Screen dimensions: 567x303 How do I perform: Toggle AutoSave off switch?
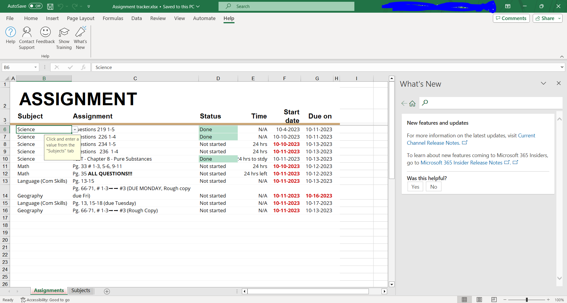(35, 6)
